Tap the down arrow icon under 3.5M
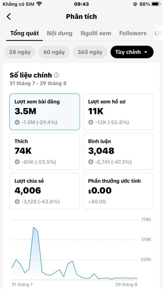 click(x=17, y=122)
